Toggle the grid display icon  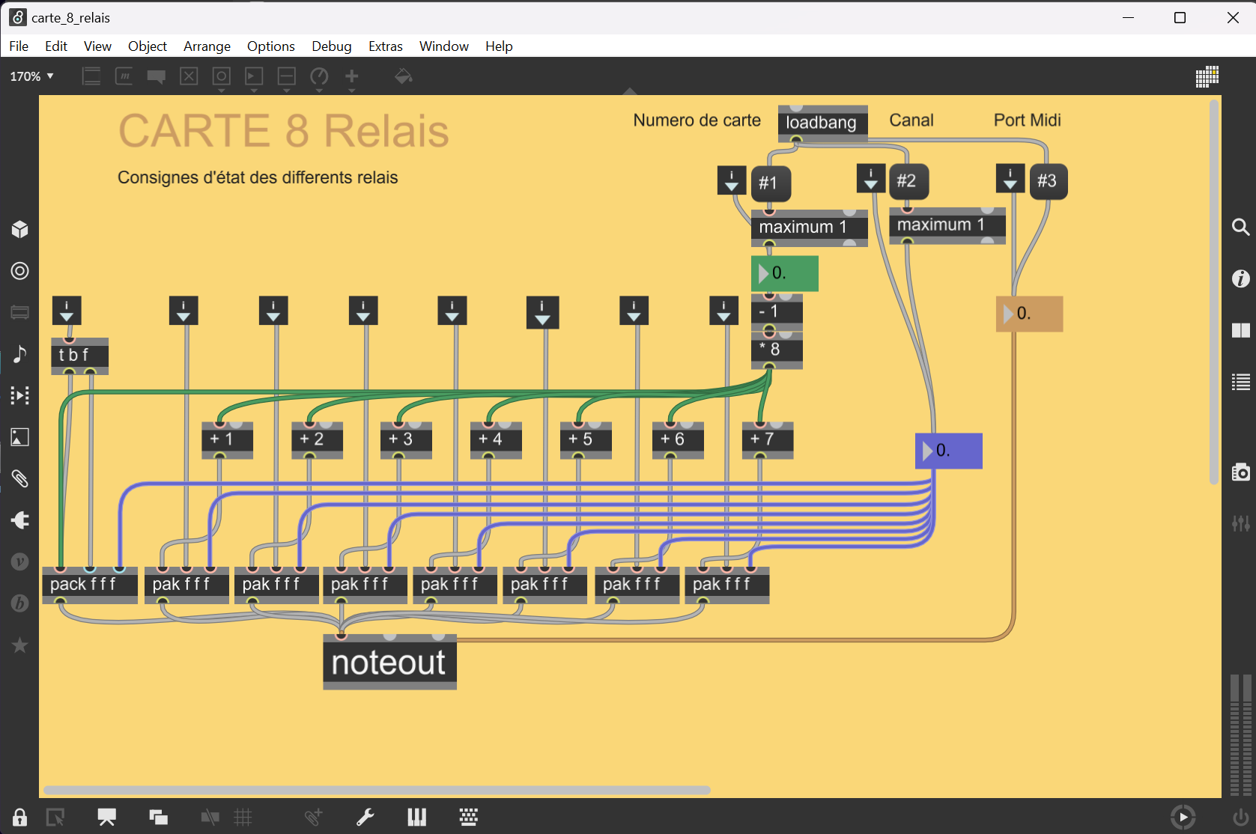click(x=243, y=817)
